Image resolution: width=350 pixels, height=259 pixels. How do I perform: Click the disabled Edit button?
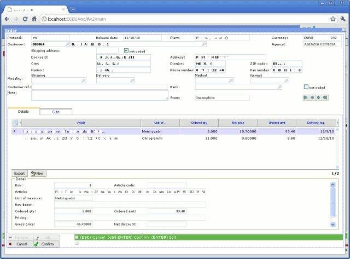click(46, 238)
